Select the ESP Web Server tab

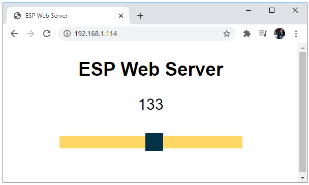(x=68, y=16)
